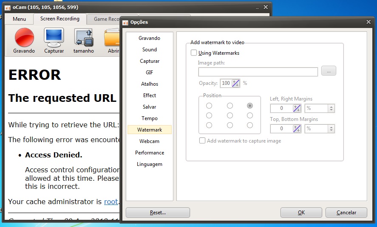Screen dimensions: 377x227
Task: Select bottom-right watermark position radio
Action: tap(250, 125)
